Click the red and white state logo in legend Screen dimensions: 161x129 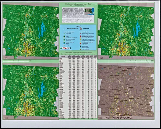point(65,48)
